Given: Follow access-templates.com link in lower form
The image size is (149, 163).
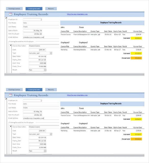Looking at the screenshot, I should point(77,95).
